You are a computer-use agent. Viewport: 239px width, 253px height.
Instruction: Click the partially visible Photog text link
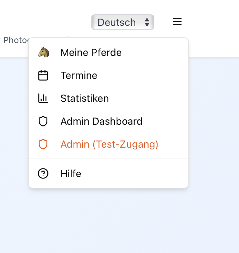pyautogui.click(x=14, y=40)
